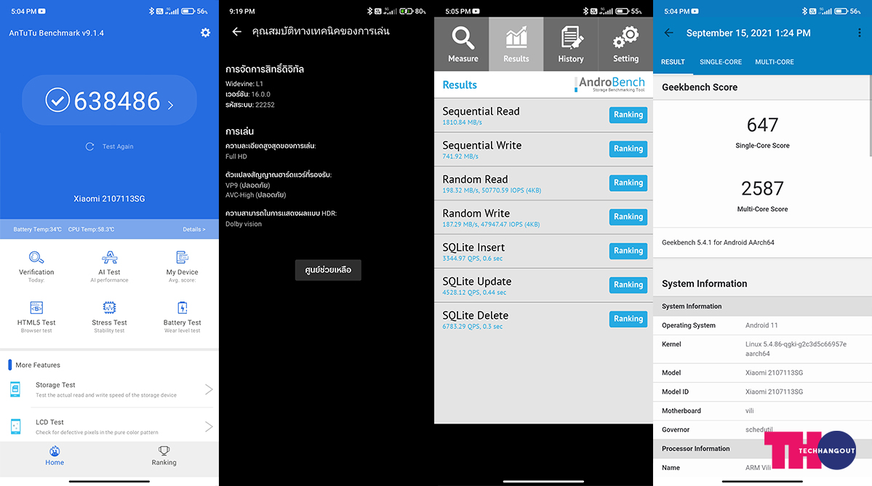Open temperature Details link
Viewport: 872px width, 486px height.
[x=194, y=230]
